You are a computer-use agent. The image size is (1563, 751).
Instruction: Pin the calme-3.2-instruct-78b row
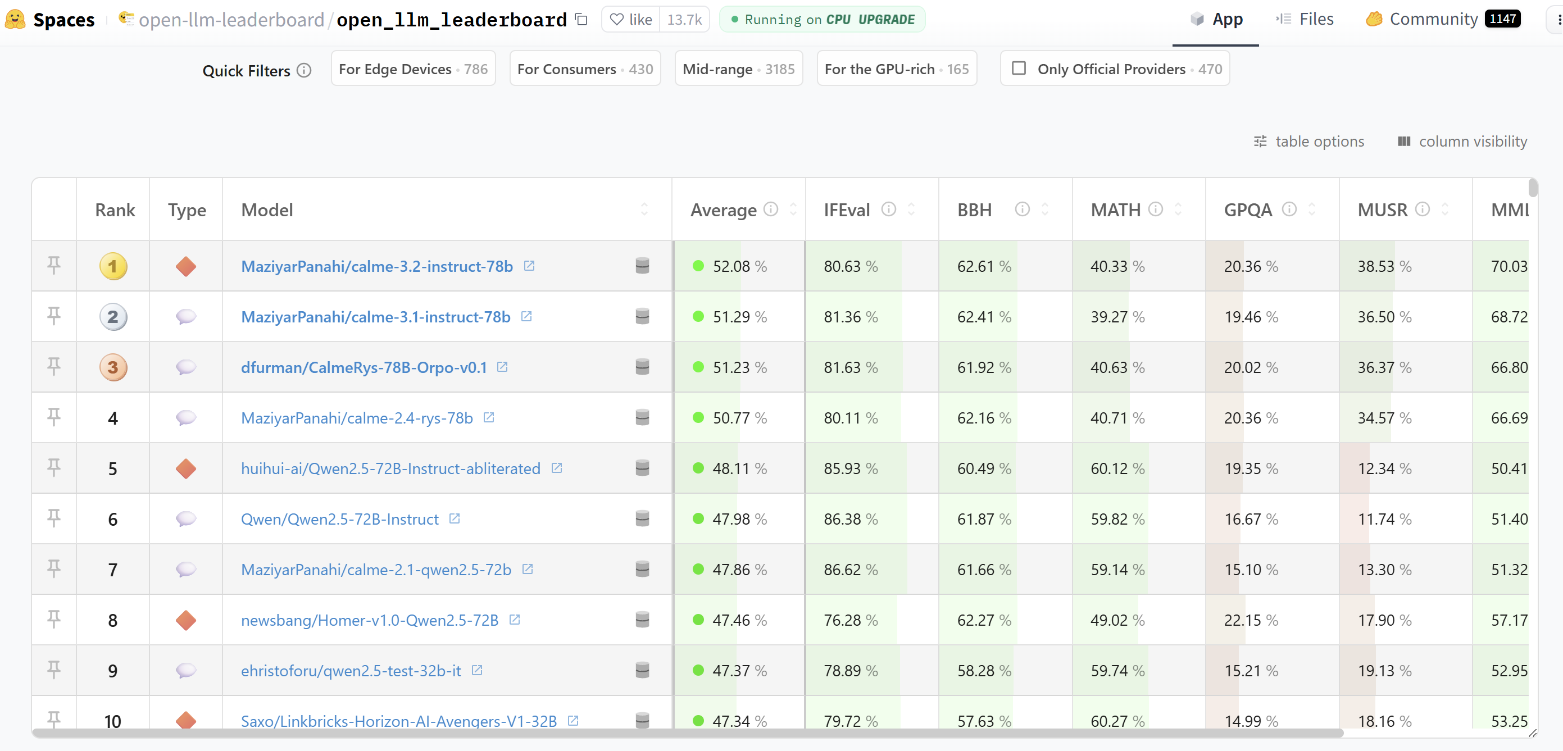53,265
